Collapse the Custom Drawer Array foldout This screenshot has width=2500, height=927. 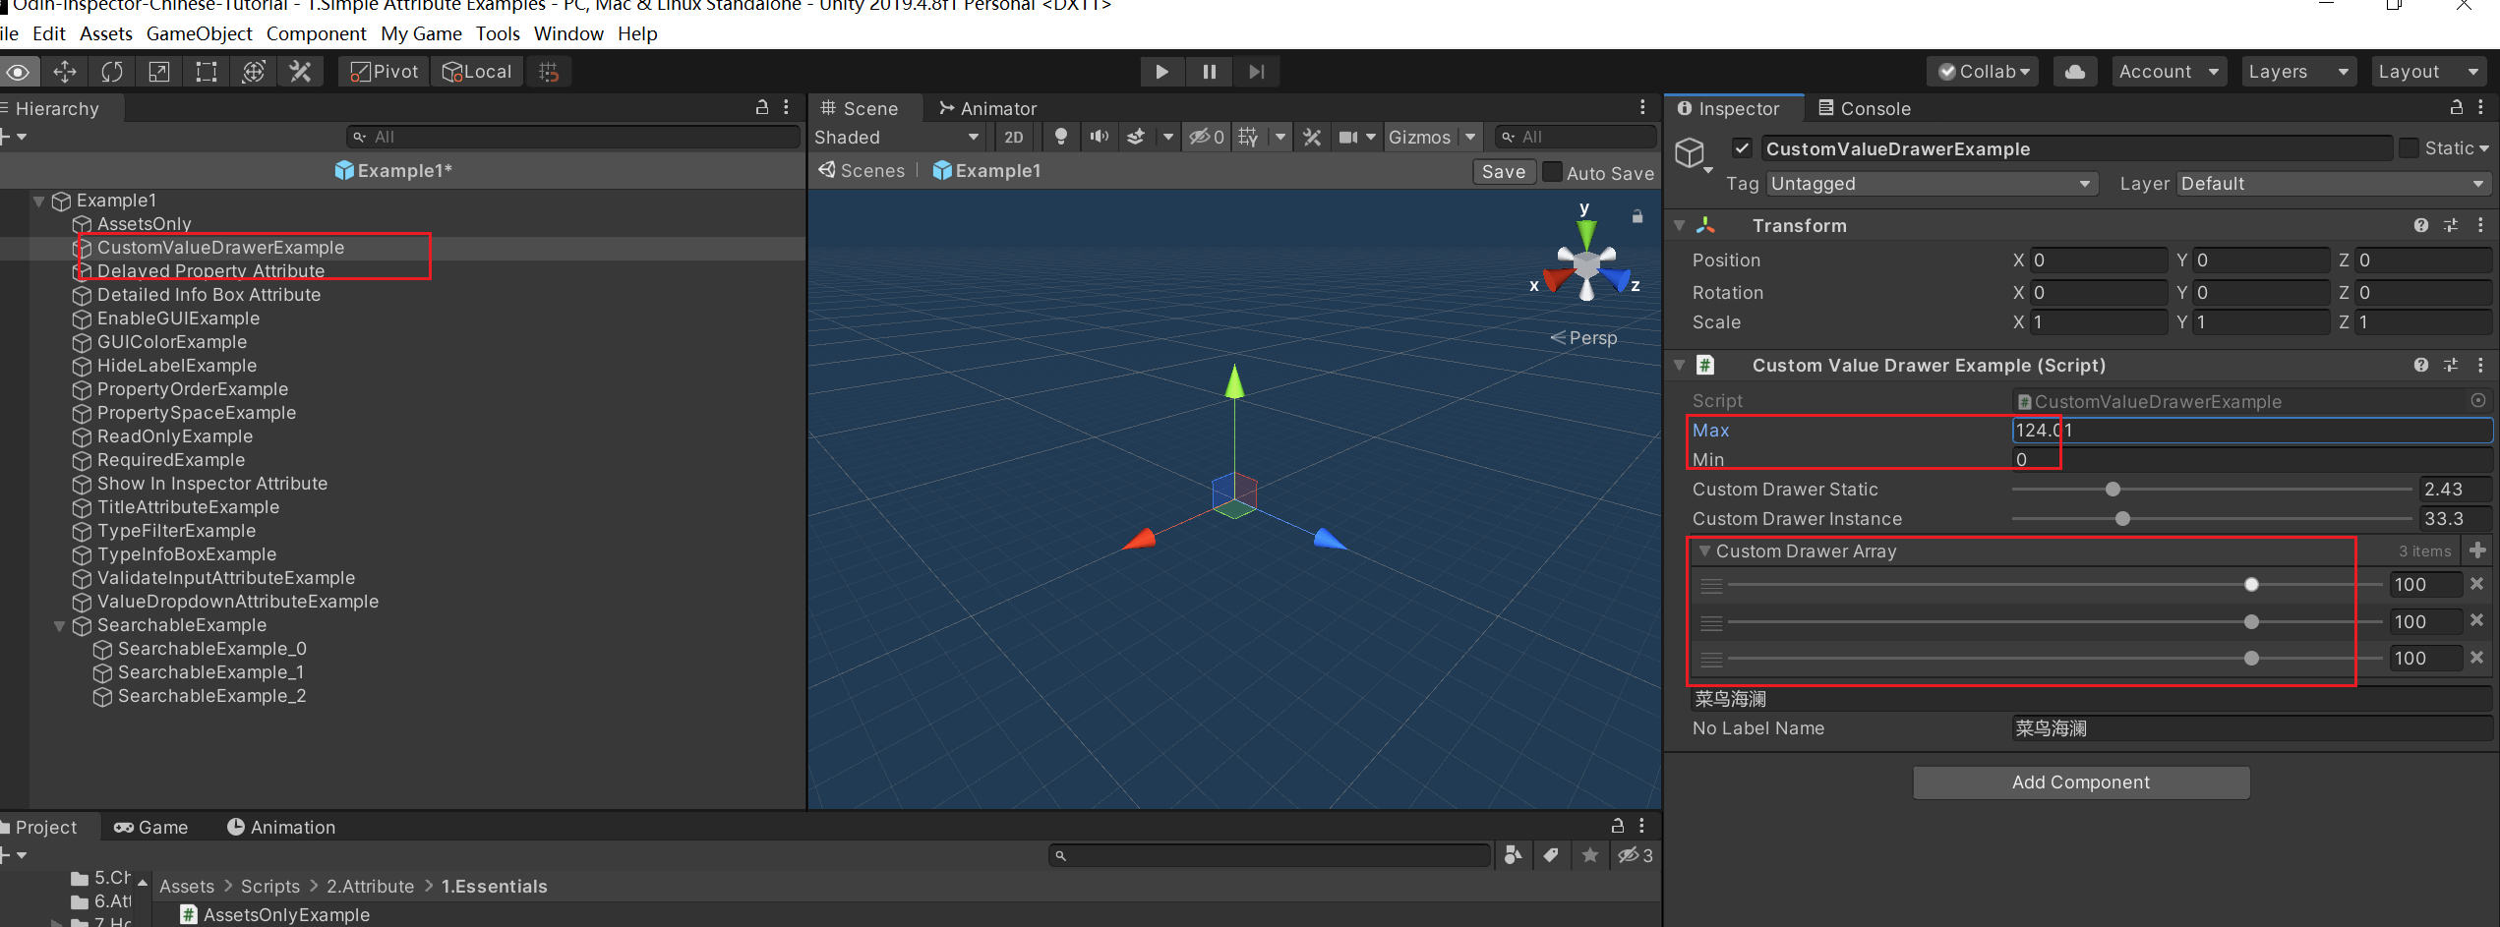(x=1704, y=550)
